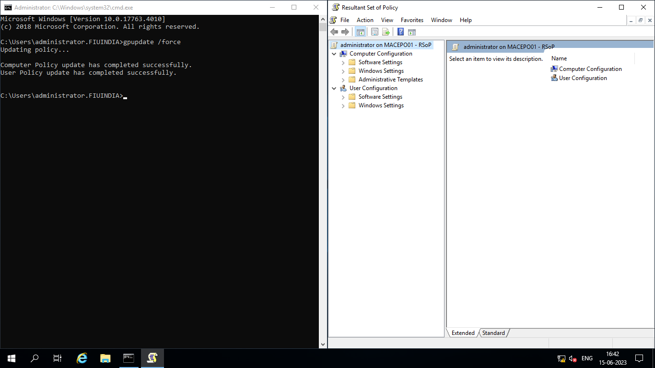
Task: Switch to the Standard tab
Action: tap(493, 333)
